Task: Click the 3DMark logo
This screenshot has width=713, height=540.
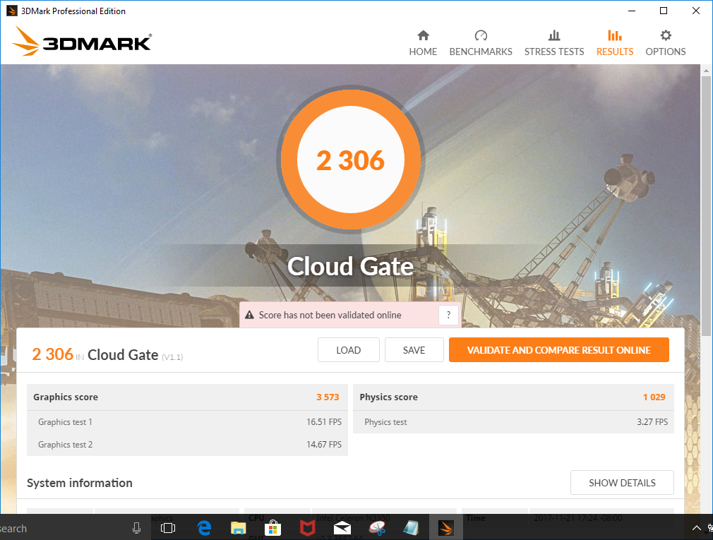Action: 82,42
